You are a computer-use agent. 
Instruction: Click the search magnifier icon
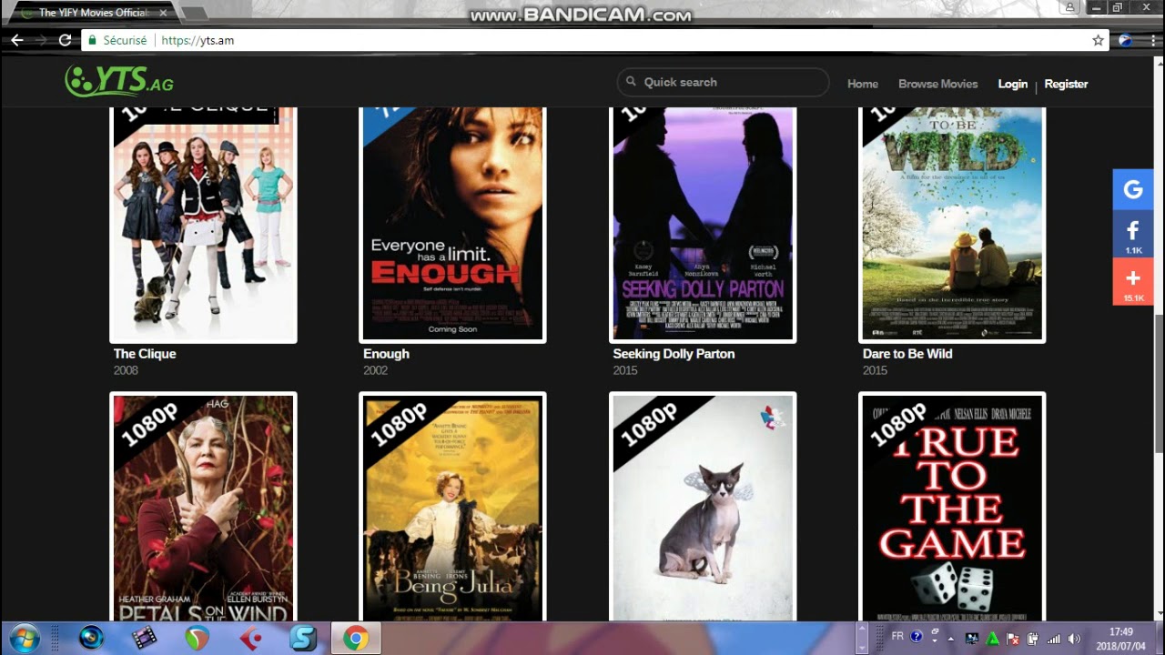click(631, 82)
